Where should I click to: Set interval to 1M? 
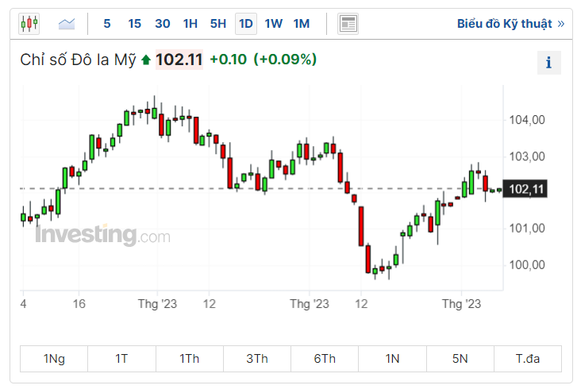point(302,23)
